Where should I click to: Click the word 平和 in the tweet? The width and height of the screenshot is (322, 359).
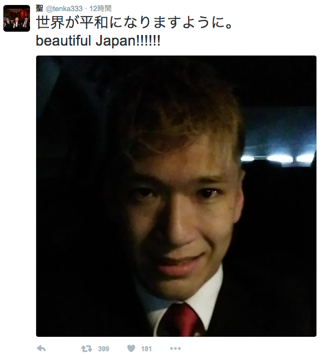[x=93, y=23]
